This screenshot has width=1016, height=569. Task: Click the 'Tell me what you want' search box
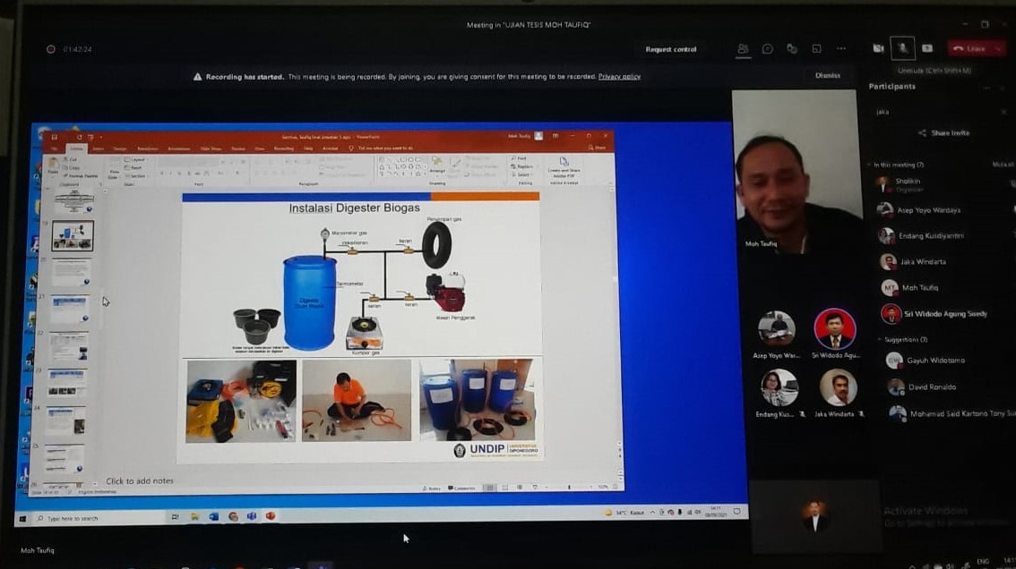(385, 149)
